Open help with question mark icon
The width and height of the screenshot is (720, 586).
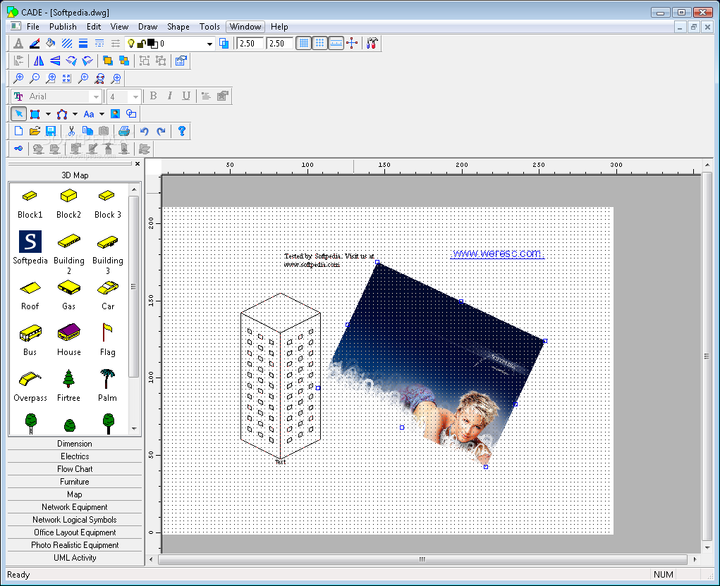(181, 131)
